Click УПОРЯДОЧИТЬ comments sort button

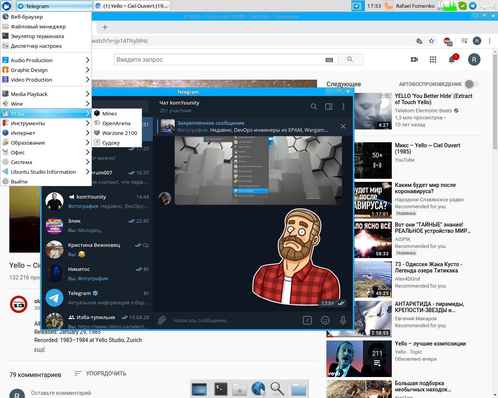(x=100, y=374)
